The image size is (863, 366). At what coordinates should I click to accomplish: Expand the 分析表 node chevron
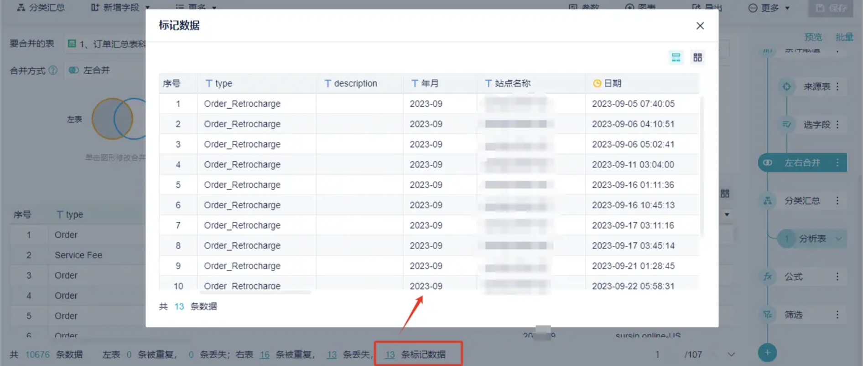(x=838, y=239)
